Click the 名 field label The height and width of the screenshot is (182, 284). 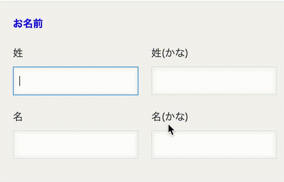click(x=18, y=116)
